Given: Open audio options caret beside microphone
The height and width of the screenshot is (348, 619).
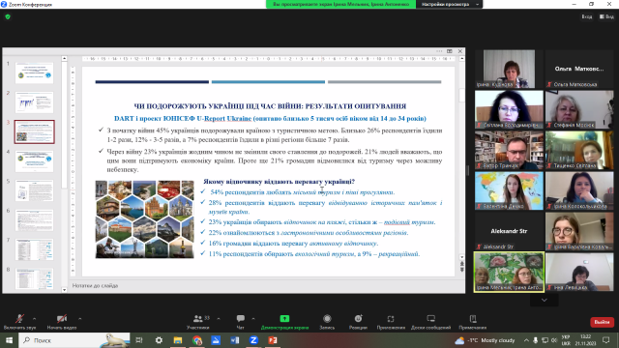Looking at the screenshot, I should click(x=35, y=318).
